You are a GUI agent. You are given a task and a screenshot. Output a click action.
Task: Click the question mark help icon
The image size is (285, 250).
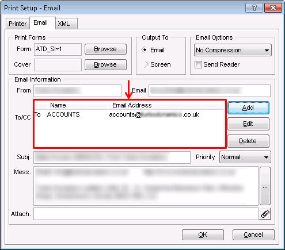(254, 8)
